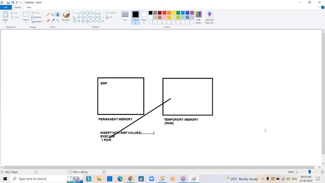The width and height of the screenshot is (325, 183).
Task: Open Edit with Paint 3D
Action: point(209,17)
